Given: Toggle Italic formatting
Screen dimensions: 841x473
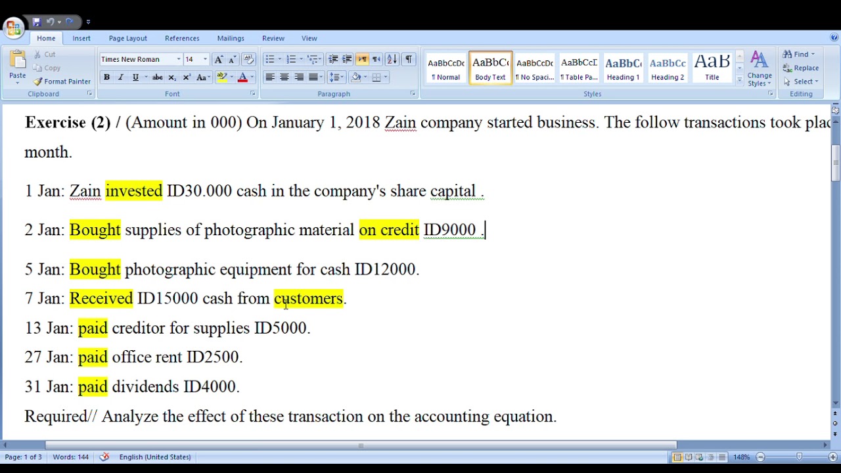Looking at the screenshot, I should pyautogui.click(x=121, y=78).
